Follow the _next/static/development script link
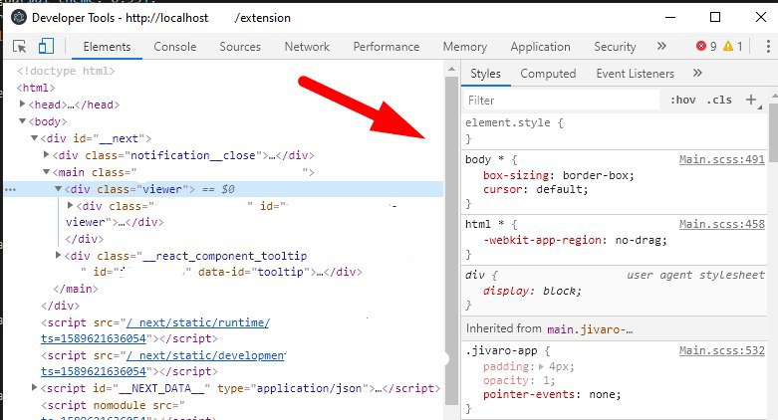778x420 pixels. click(x=206, y=355)
